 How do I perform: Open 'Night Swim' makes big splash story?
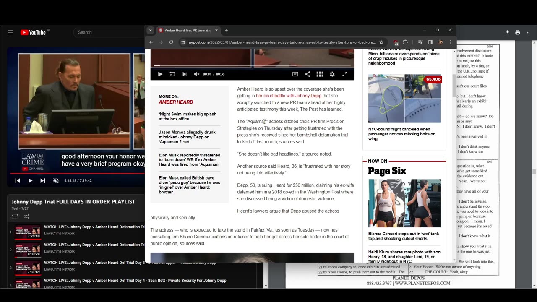point(188,117)
